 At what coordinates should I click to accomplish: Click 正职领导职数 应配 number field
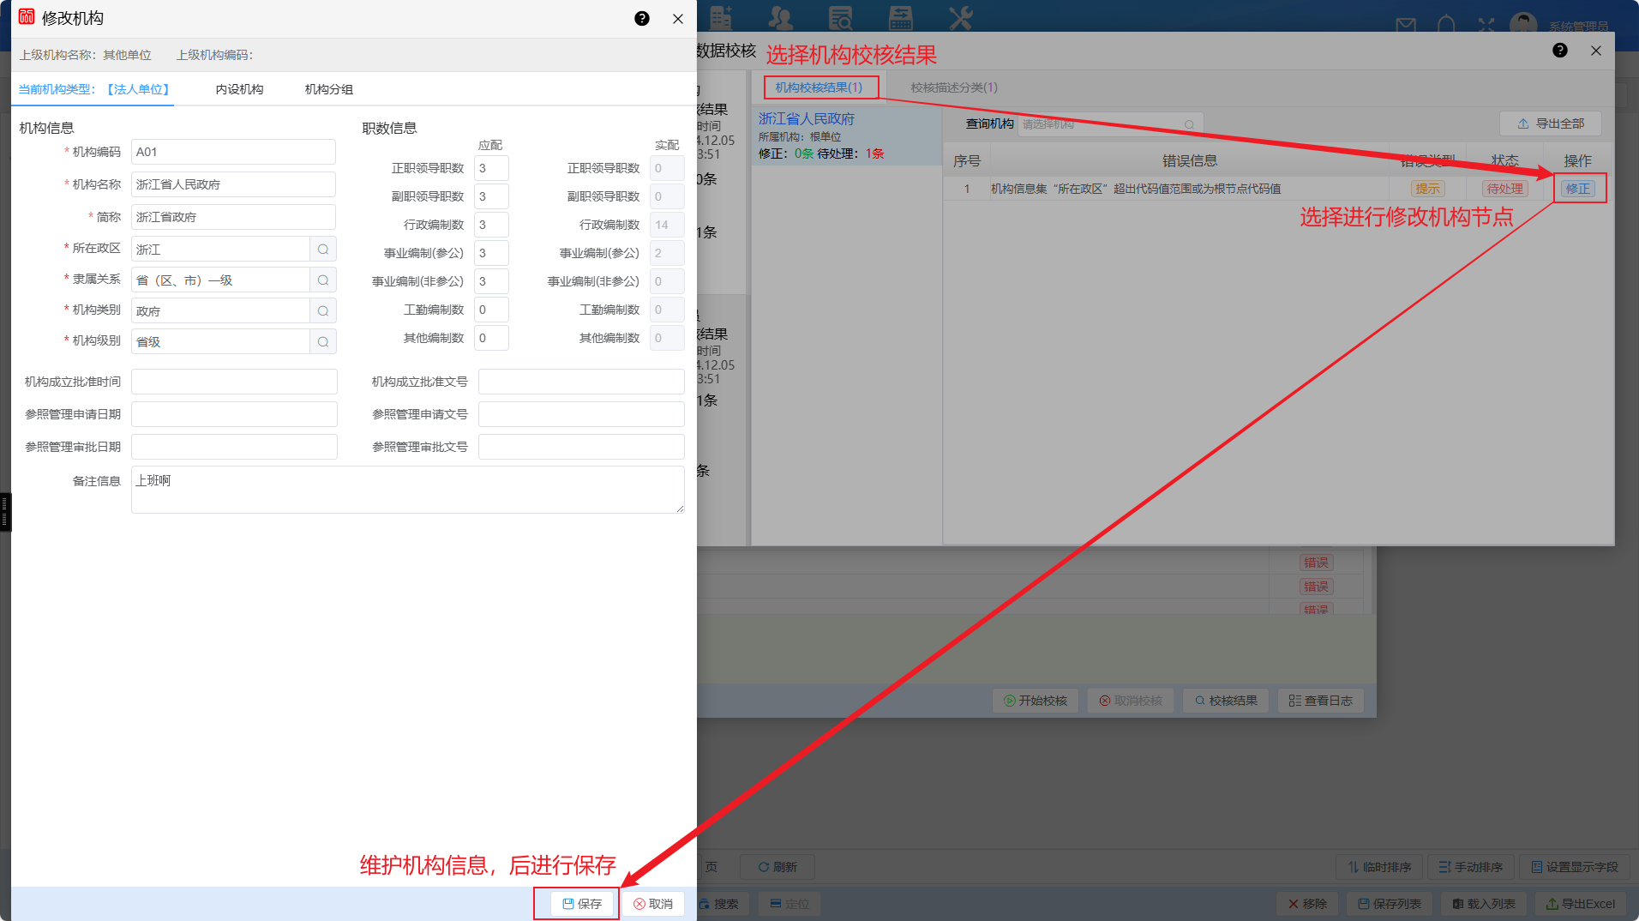click(x=491, y=169)
